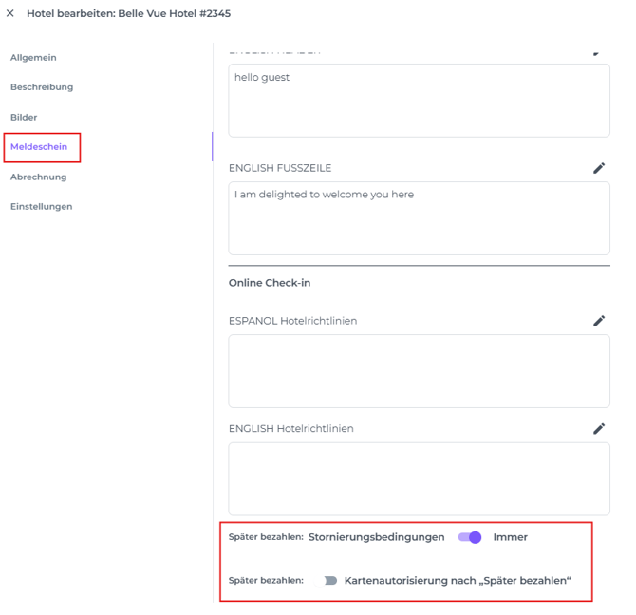Go to the Bilder section
This screenshot has height=615, width=636.
[24, 118]
